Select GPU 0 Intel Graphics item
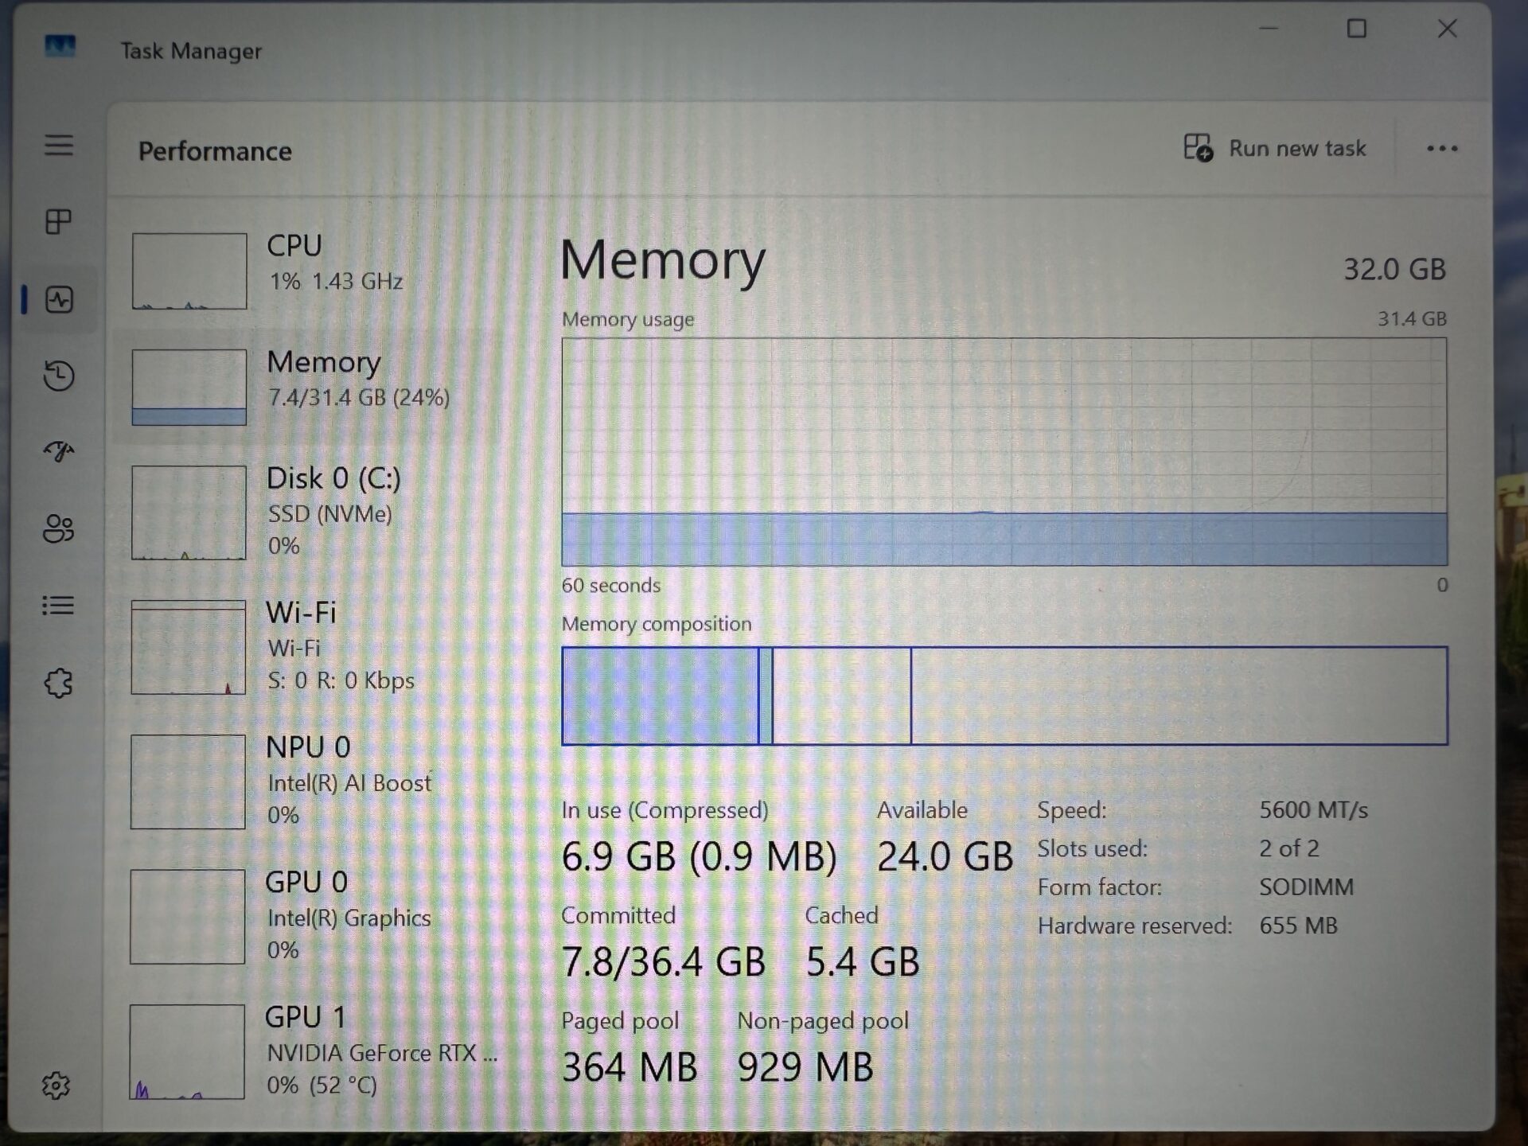 click(318, 916)
